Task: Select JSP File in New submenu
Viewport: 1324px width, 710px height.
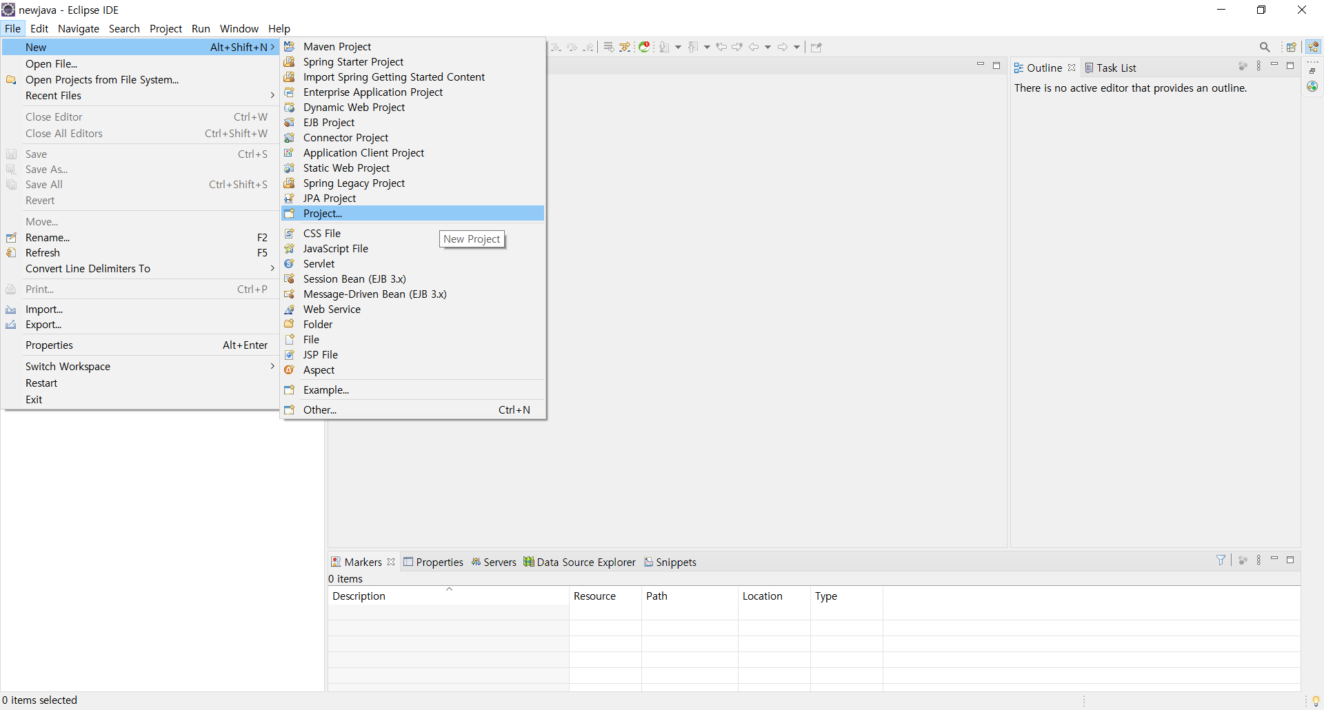Action: [413, 354]
